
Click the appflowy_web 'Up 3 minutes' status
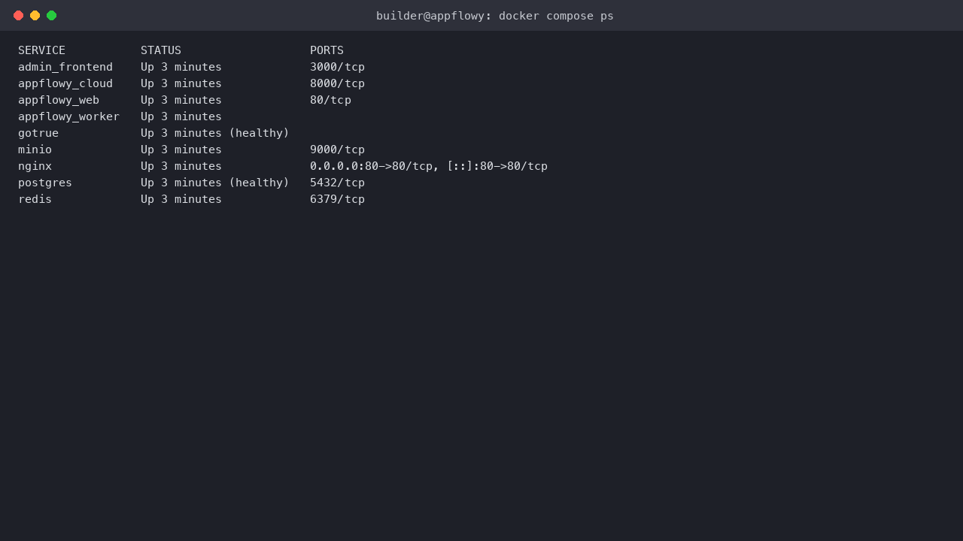pos(181,100)
